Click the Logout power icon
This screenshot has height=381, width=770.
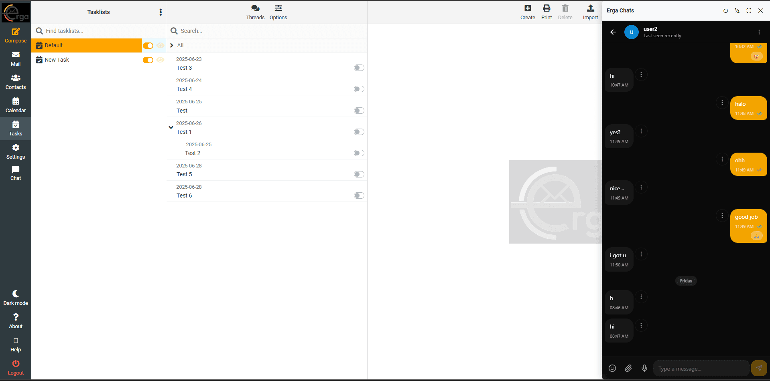[16, 367]
